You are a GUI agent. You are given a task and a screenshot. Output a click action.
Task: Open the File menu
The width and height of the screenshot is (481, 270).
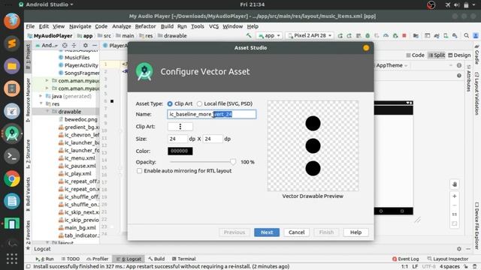coord(30,26)
